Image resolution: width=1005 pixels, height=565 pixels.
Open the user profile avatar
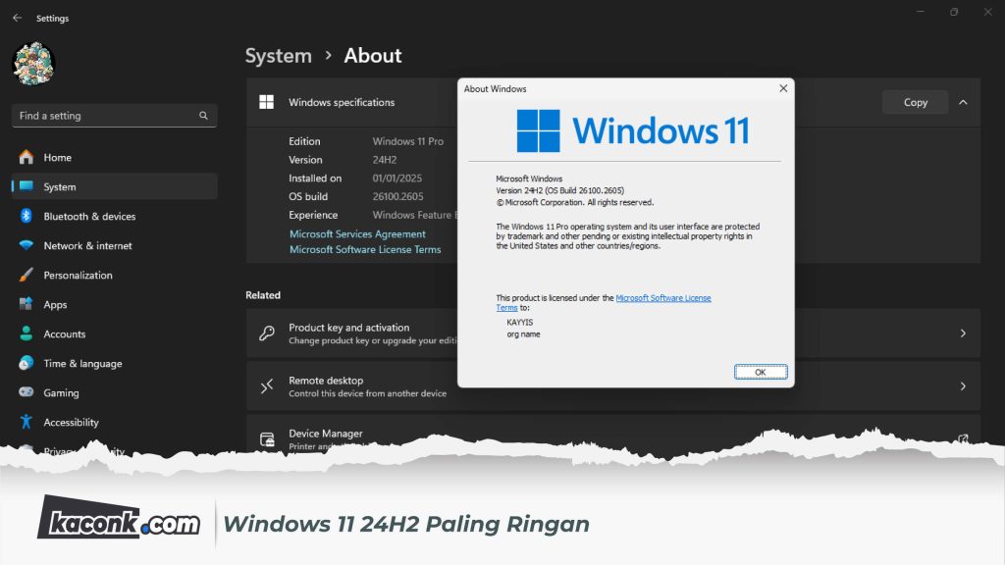tap(34, 64)
